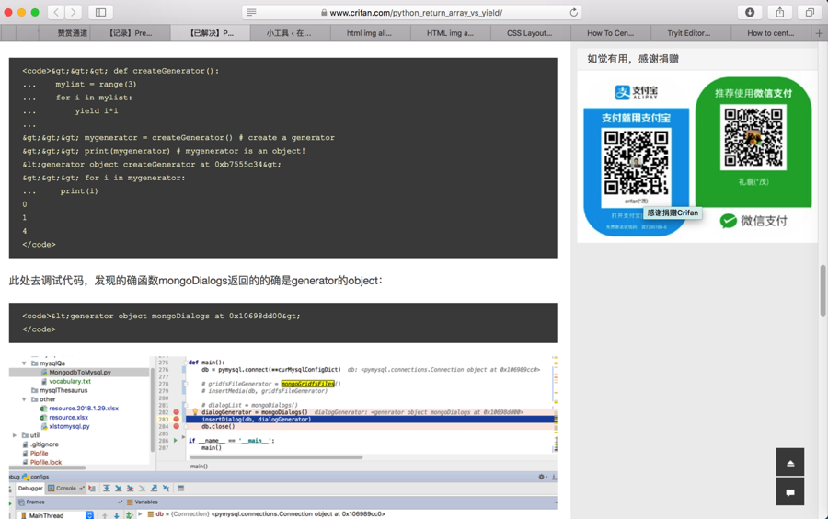Click the scroll-to-top arrow button
This screenshot has width=828, height=519.
point(790,462)
